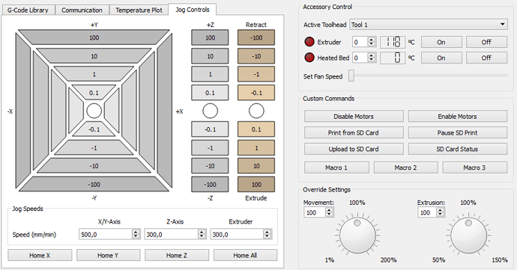Viewport: 517px width, 270px height.
Task: Click the Heated Bed red status indicator
Action: [x=309, y=58]
